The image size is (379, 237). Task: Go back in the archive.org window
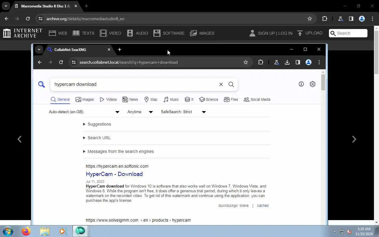point(7,19)
